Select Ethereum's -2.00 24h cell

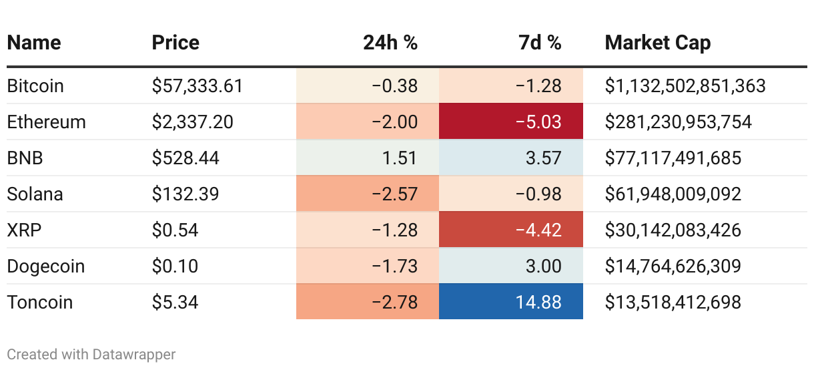(368, 122)
